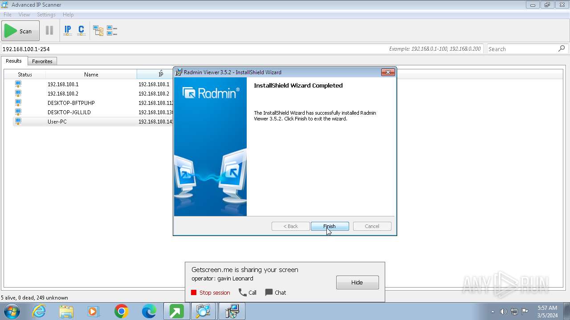Click the Cancel button in wizard

pos(372,226)
